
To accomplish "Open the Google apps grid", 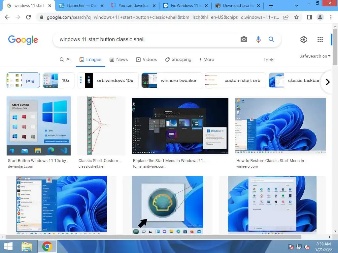I will coord(320,40).
